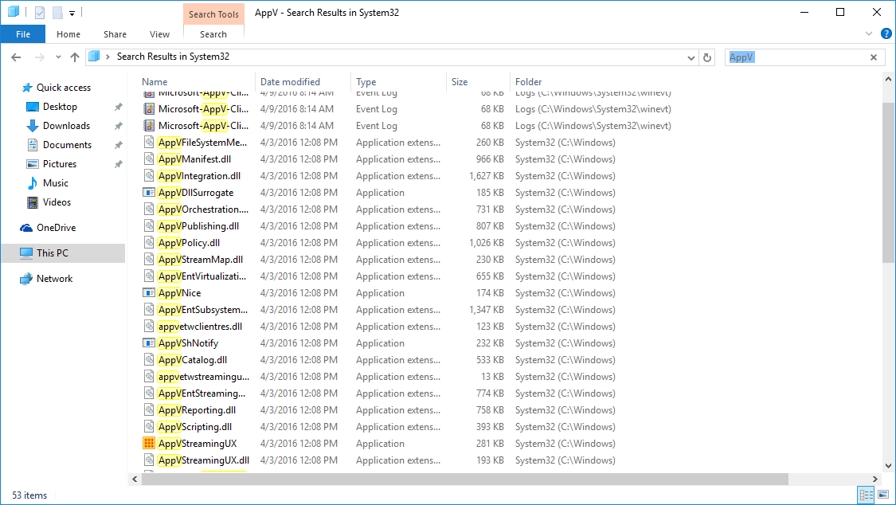Image resolution: width=896 pixels, height=505 pixels.
Task: Click the AppVReporting.dll file icon
Action: (x=149, y=410)
